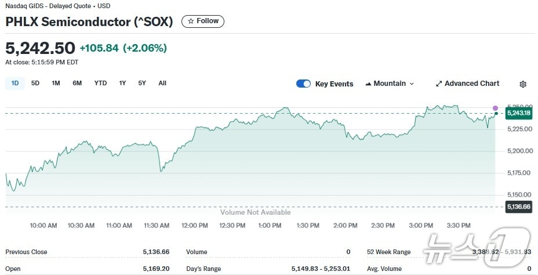Click the chart at 1:00 PM peak
Image resolution: width=538 pixels, height=275 pixels.
(283, 108)
